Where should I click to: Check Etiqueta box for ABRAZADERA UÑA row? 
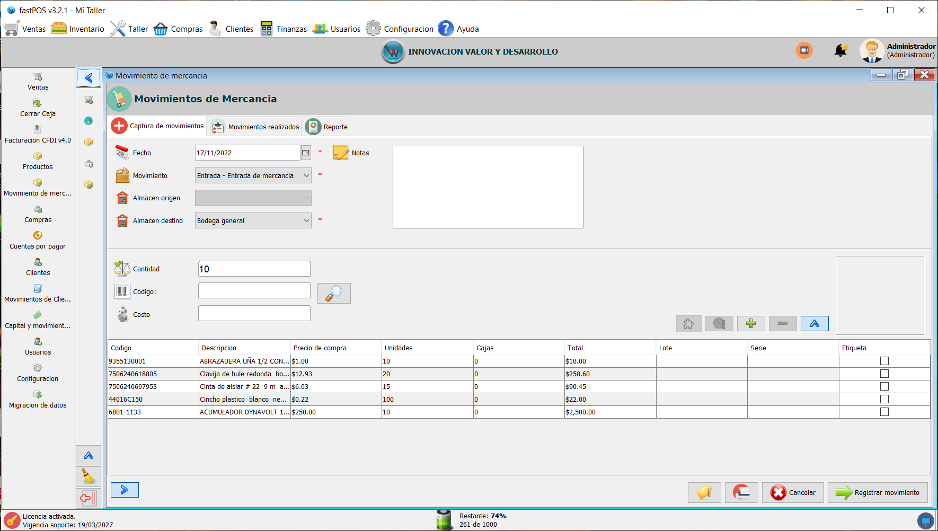[884, 361]
